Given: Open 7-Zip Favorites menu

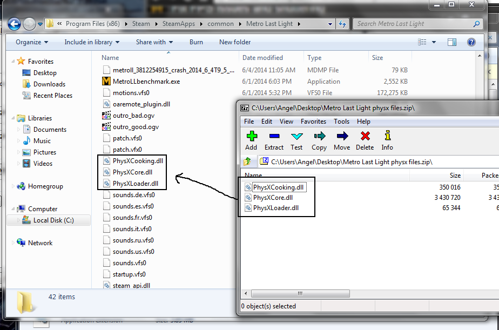Looking at the screenshot, I should [x=313, y=122].
